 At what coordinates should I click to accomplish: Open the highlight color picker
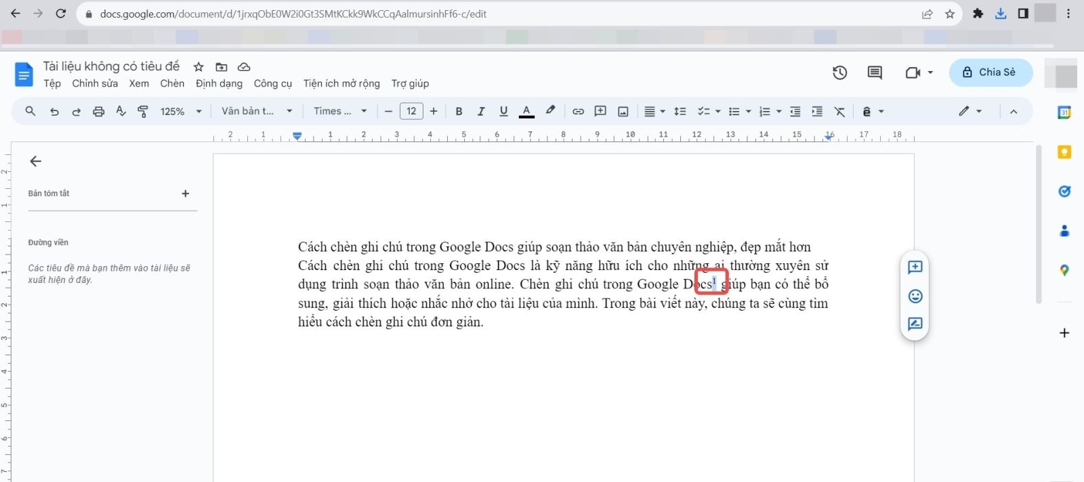pos(550,111)
